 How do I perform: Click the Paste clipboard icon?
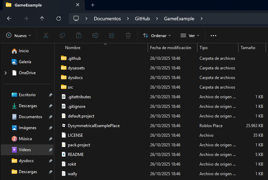coord(79,35)
